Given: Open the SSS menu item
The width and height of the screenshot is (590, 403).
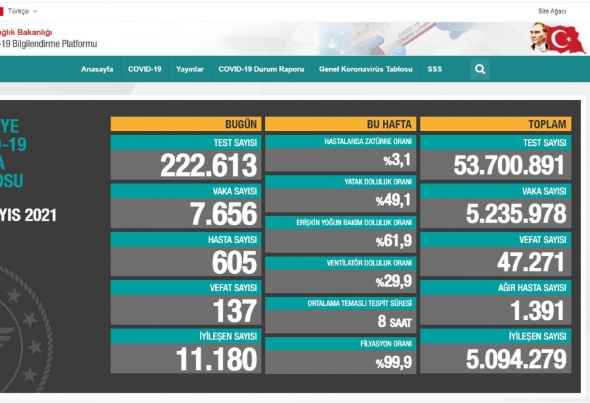Looking at the screenshot, I should [x=435, y=69].
